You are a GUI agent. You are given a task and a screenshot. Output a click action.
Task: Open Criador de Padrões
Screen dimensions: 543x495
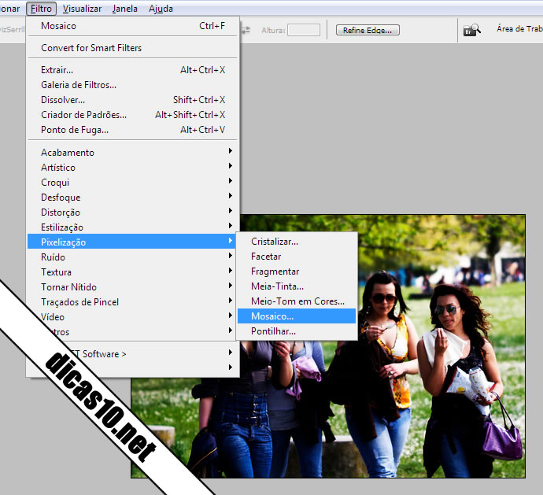click(x=133, y=115)
